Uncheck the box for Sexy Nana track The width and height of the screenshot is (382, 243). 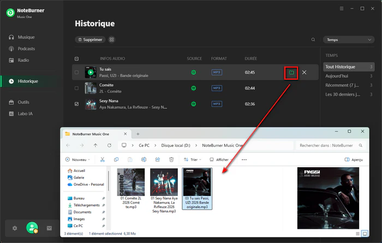[x=76, y=104]
